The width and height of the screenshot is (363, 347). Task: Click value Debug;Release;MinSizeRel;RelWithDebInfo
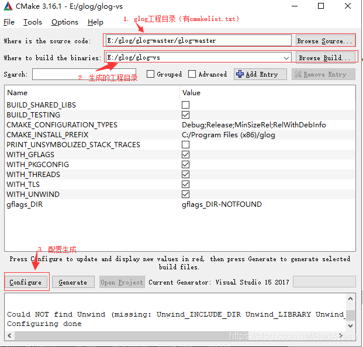[254, 125]
